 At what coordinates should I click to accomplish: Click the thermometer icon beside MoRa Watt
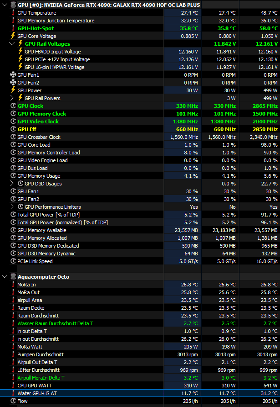(x=13, y=347)
